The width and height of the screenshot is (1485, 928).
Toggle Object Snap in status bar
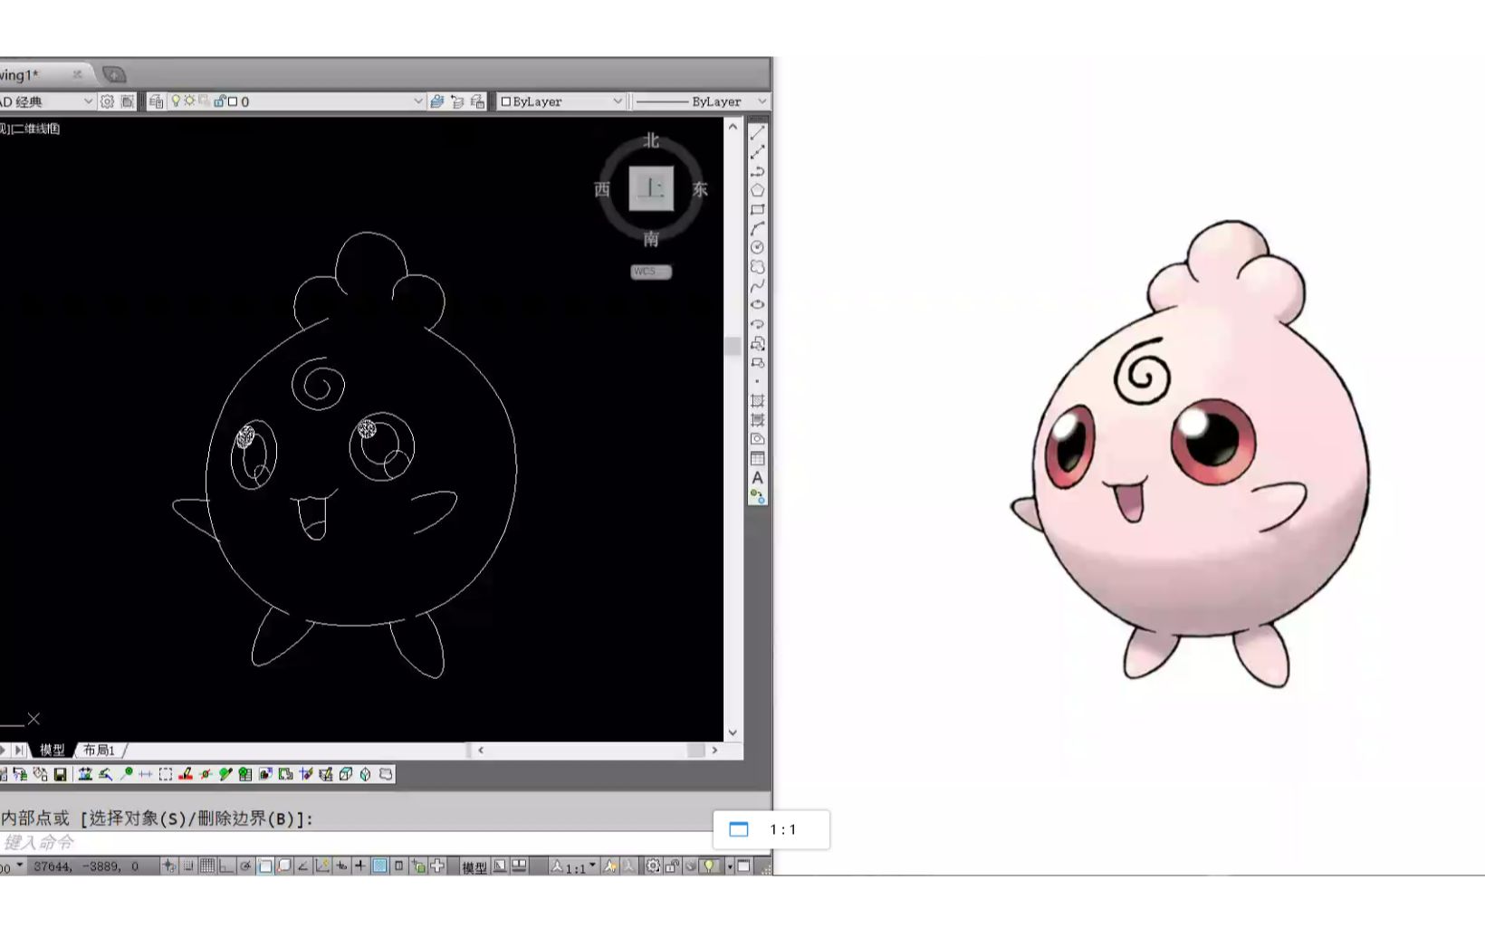click(265, 866)
